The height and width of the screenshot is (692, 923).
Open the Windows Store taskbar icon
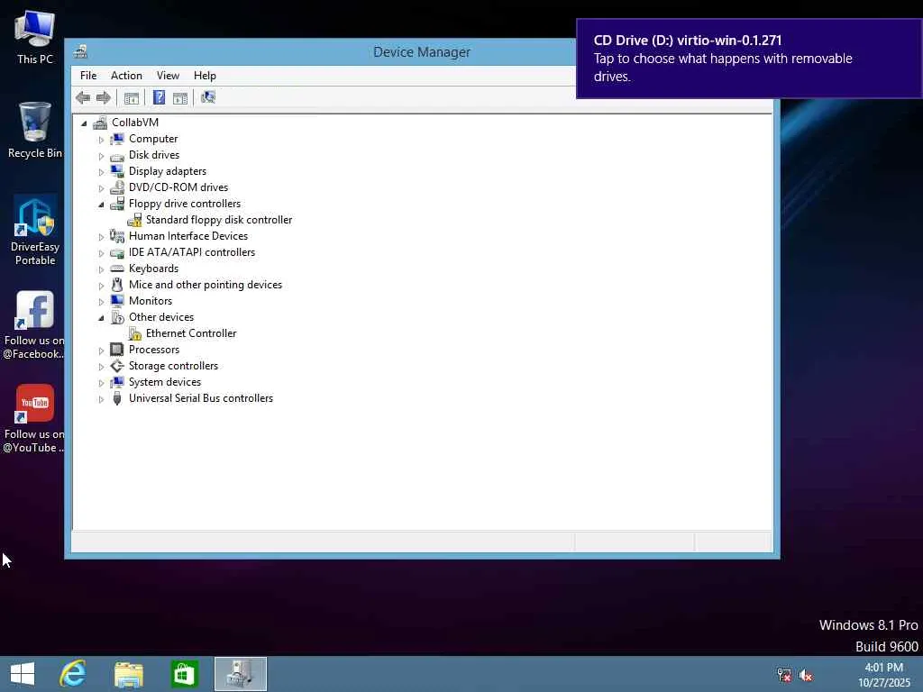(184, 674)
